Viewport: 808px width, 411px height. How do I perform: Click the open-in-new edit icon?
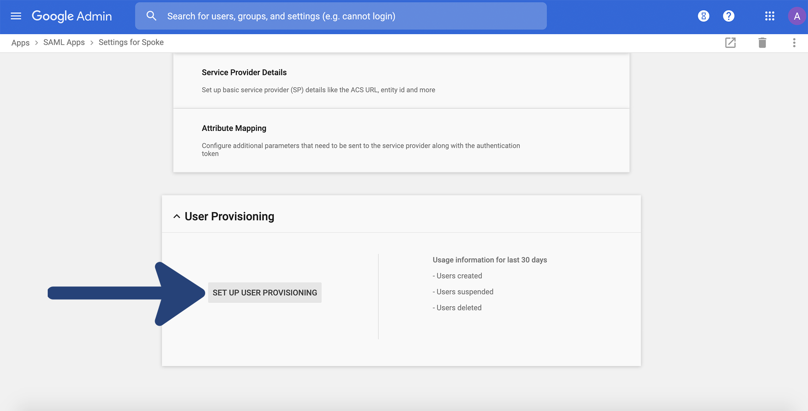[x=730, y=43]
